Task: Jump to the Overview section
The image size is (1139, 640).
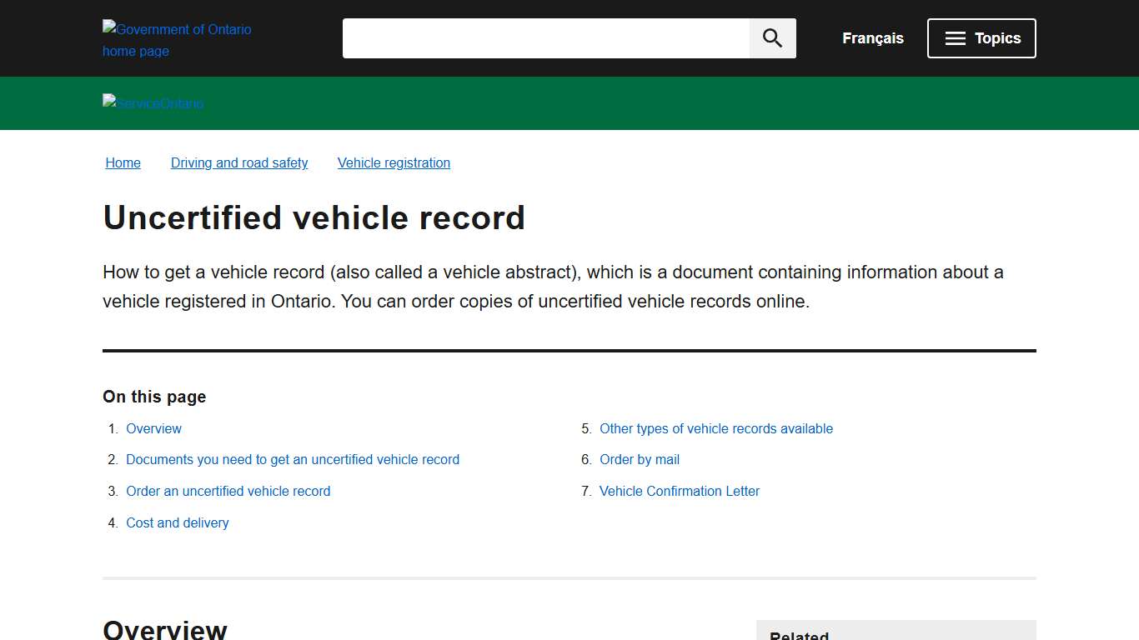Action: (x=153, y=428)
